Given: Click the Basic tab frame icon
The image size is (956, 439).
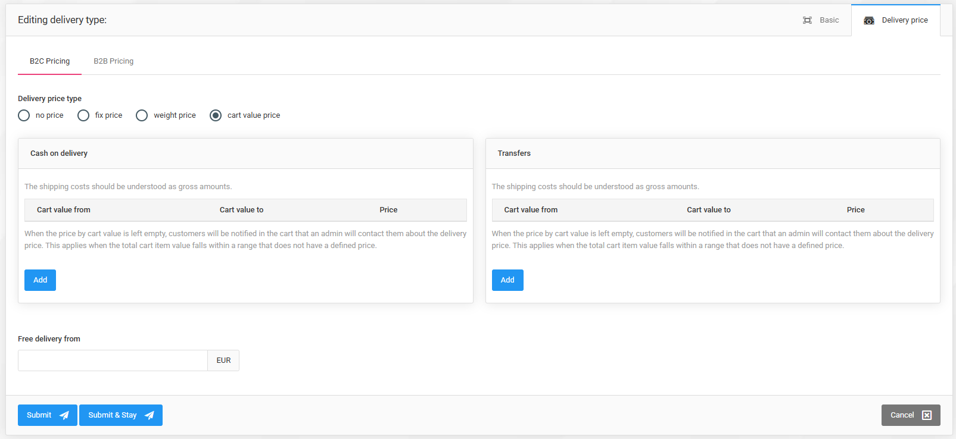Looking at the screenshot, I should pos(807,20).
